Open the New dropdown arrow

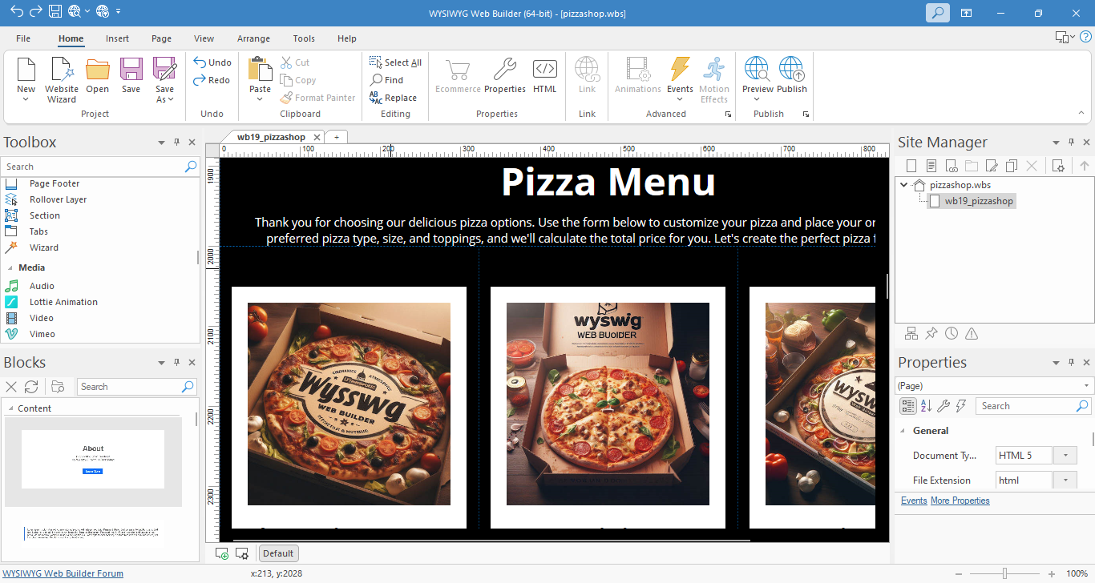pyautogui.click(x=26, y=99)
